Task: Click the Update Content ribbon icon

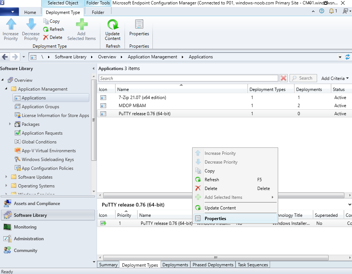Action: 113,24
